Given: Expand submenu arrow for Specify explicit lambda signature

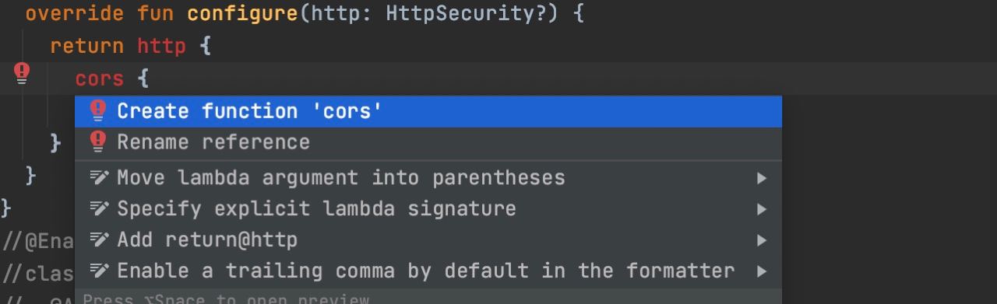Looking at the screenshot, I should 761,209.
